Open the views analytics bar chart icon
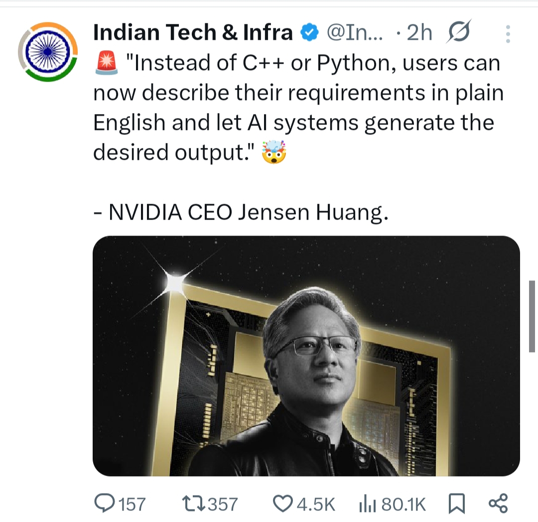 (x=368, y=504)
